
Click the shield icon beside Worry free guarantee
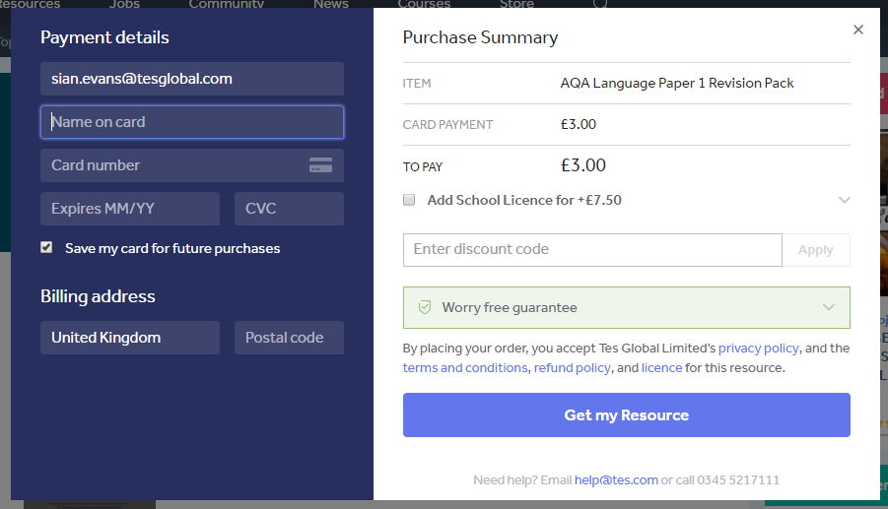pyautogui.click(x=425, y=307)
